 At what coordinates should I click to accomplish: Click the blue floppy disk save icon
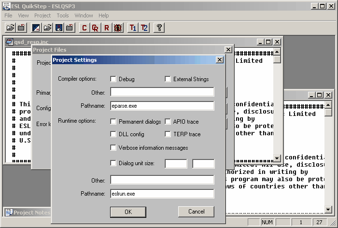point(59,28)
